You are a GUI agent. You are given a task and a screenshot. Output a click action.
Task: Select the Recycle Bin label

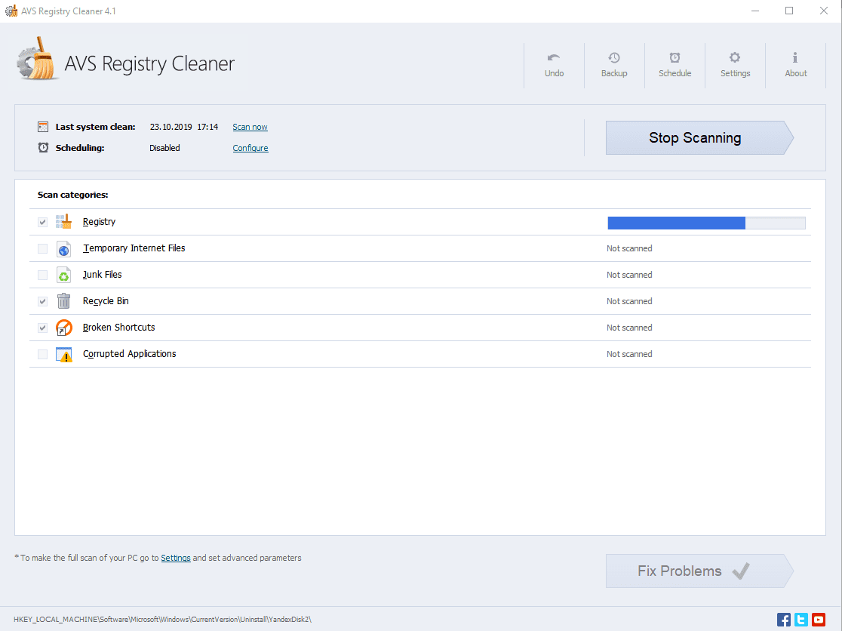tap(106, 300)
